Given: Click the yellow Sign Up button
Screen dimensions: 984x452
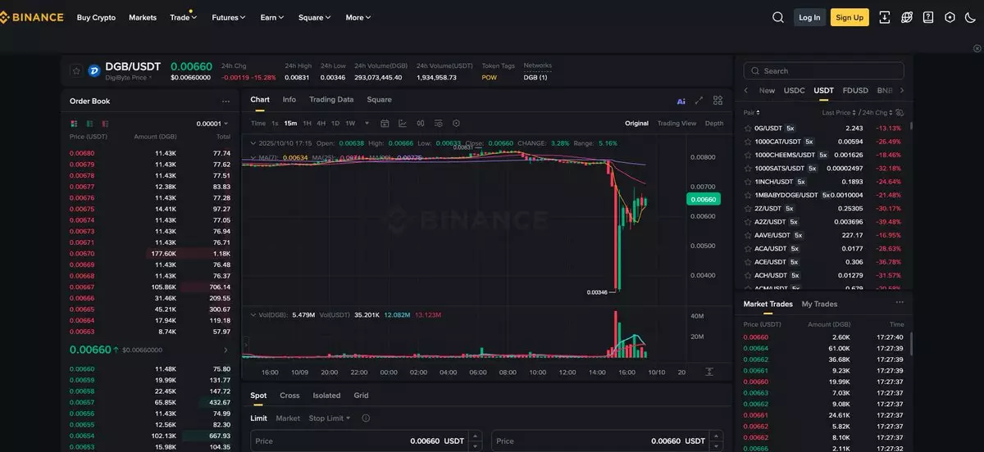Looking at the screenshot, I should (850, 17).
